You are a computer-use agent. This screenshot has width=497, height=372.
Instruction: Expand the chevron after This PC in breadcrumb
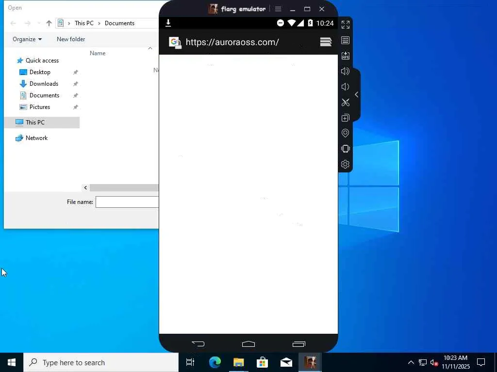[x=99, y=23]
